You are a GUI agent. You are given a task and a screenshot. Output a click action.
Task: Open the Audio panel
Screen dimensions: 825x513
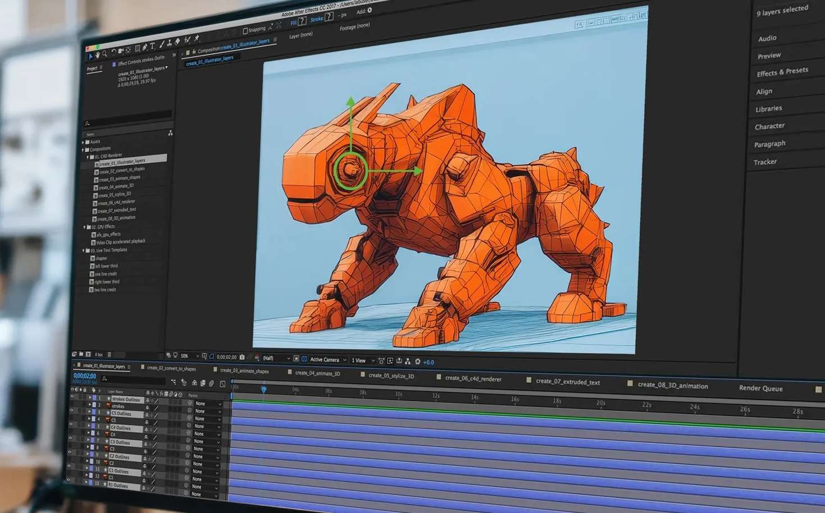click(x=767, y=38)
